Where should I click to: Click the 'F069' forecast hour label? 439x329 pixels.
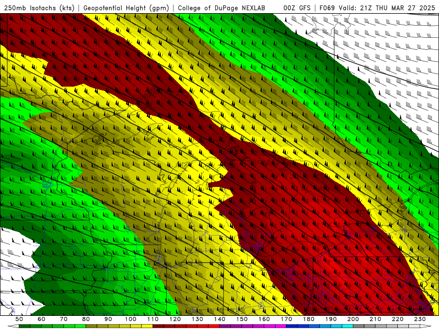[x=327, y=8]
